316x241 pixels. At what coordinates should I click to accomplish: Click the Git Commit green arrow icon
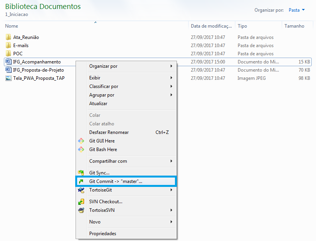point(81,181)
